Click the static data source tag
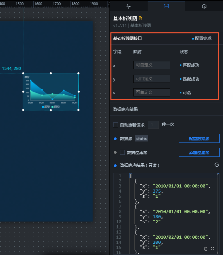 (142, 138)
